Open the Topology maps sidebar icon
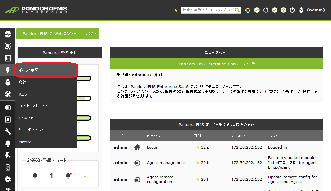331x191 pixels. [x=8, y=46]
